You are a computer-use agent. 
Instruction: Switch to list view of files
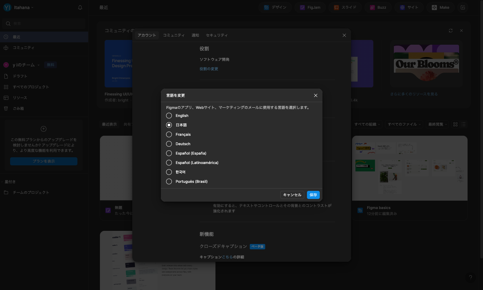pos(463,124)
